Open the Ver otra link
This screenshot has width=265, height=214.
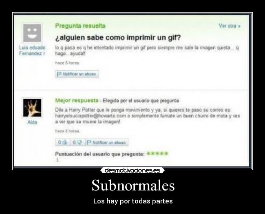(230, 26)
